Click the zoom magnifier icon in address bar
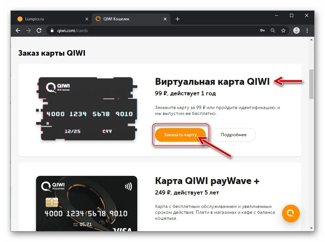The height and width of the screenshot is (242, 325). 273,30
